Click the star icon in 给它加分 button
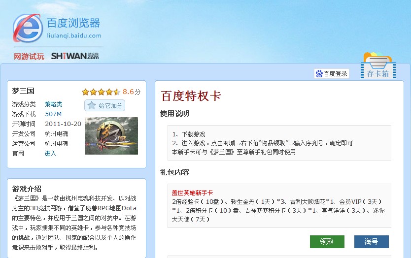Viewport: 411px width, 258px height. 92,105
